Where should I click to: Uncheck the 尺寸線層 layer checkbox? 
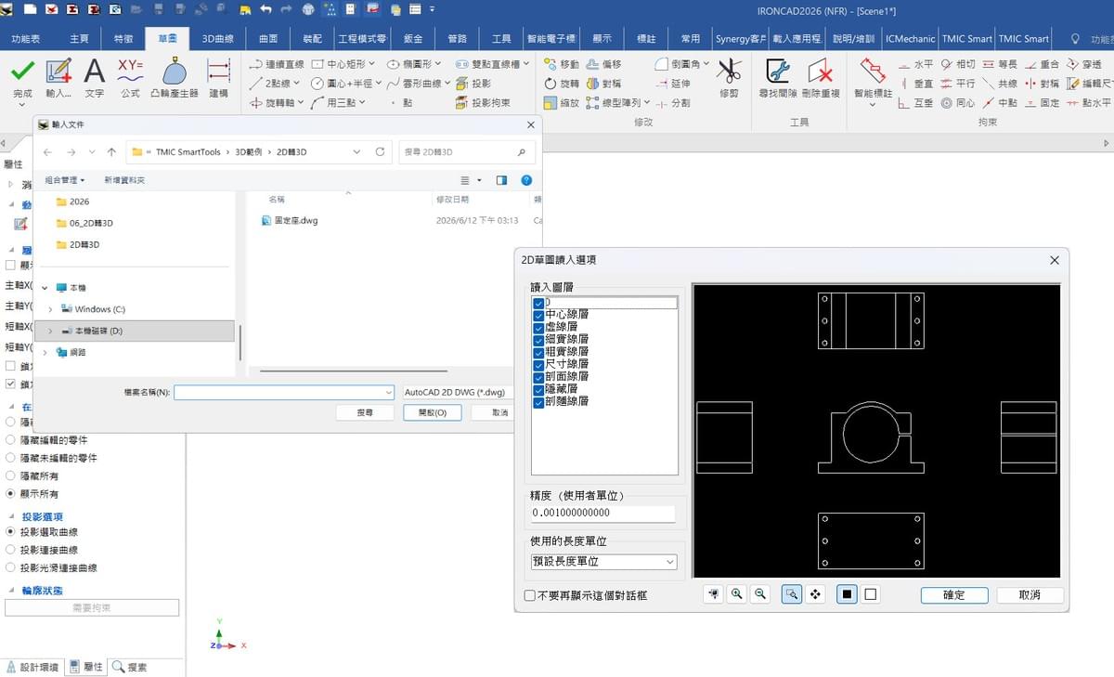(x=538, y=365)
